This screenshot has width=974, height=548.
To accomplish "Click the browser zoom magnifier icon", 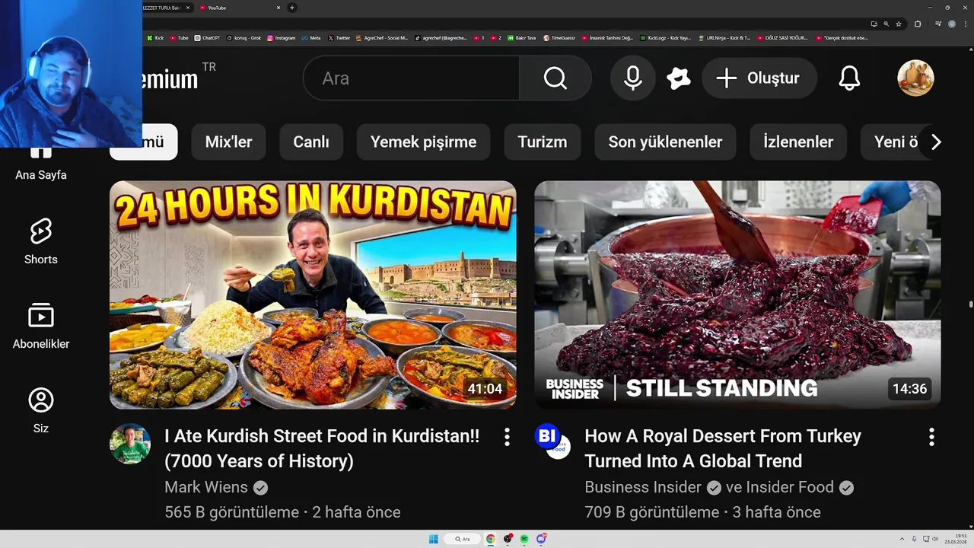I will (886, 24).
